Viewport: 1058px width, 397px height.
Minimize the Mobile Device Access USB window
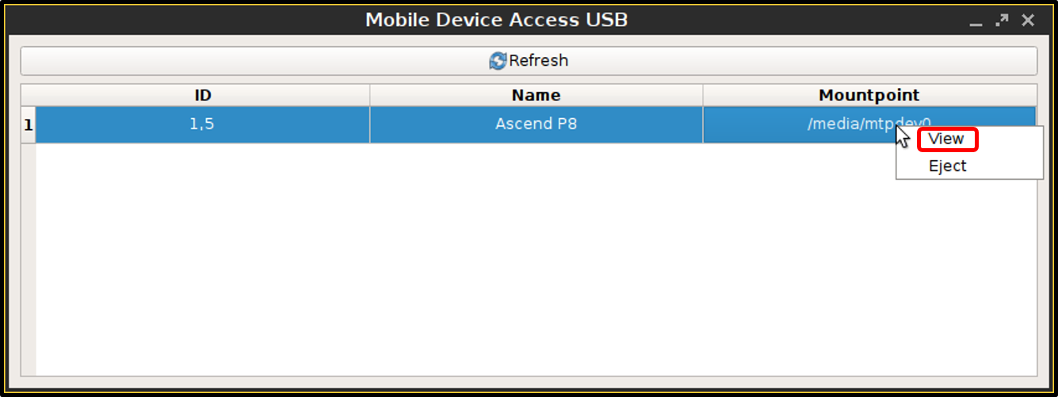click(x=977, y=21)
